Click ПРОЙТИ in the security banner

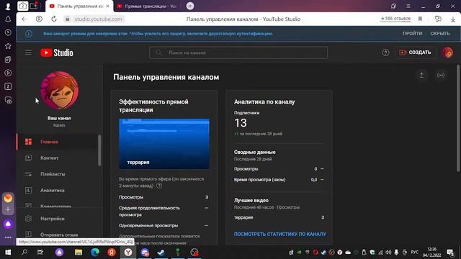pos(412,34)
